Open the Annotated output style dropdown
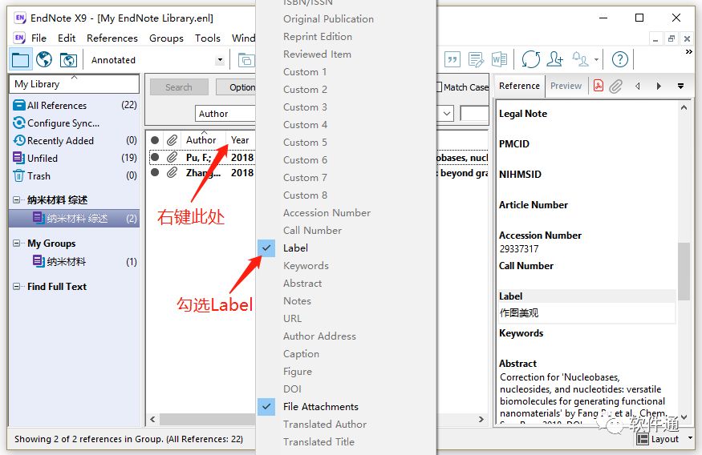 (220, 60)
